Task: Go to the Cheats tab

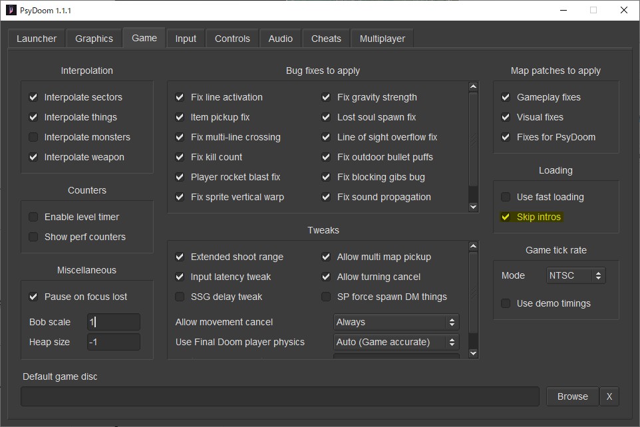Action: click(326, 39)
